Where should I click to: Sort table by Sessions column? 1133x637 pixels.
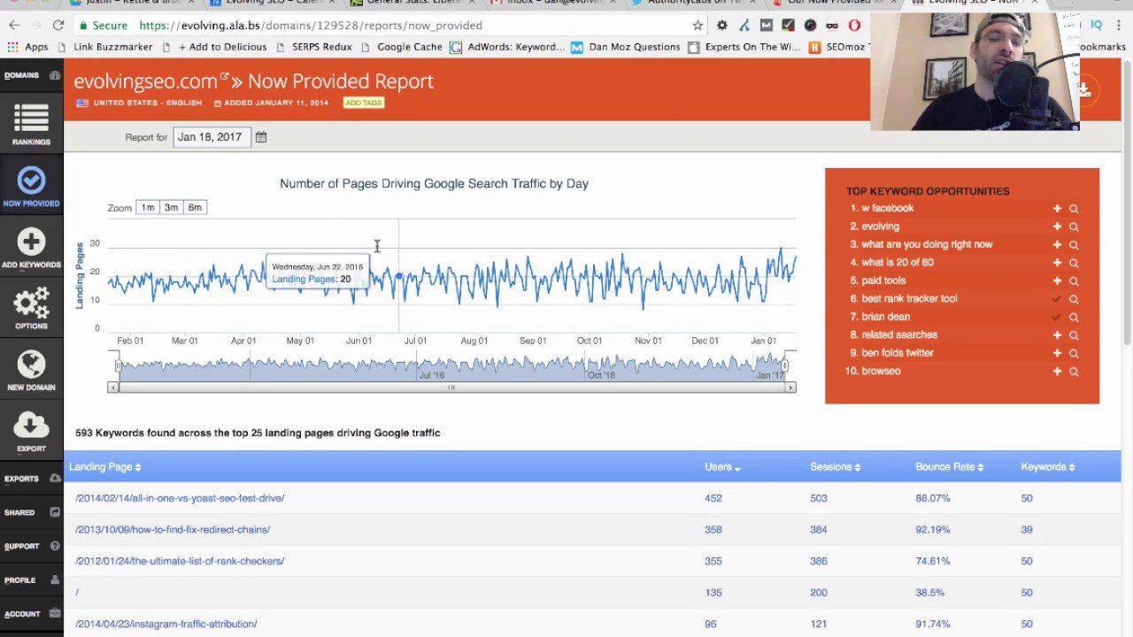[835, 467]
